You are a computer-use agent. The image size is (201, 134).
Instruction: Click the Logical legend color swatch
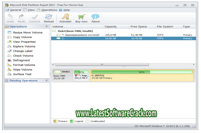click(72, 121)
